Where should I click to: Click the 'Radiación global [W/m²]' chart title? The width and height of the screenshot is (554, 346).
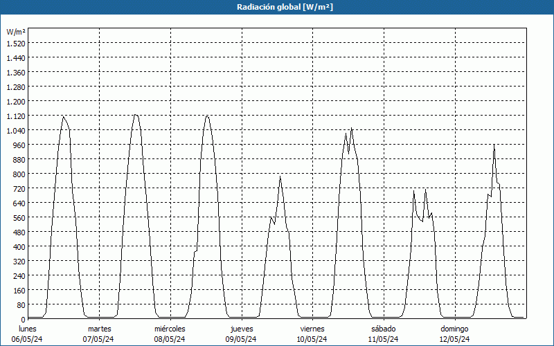tap(285, 7)
